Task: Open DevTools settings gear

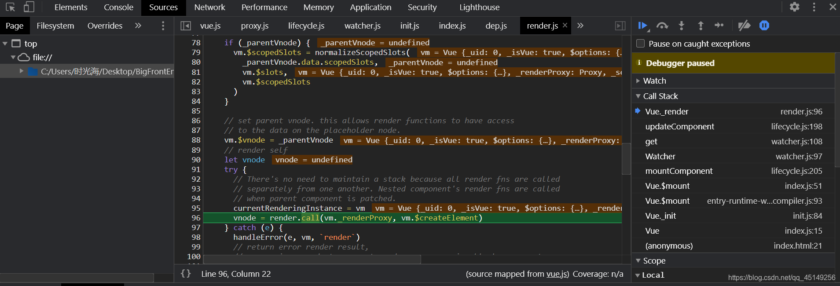Action: point(794,7)
